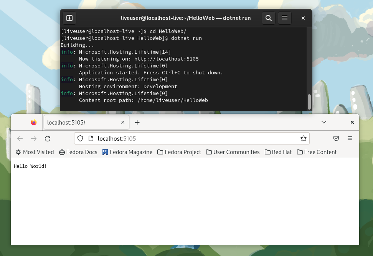Reload the localhost page
373x256 pixels.
click(x=48, y=138)
